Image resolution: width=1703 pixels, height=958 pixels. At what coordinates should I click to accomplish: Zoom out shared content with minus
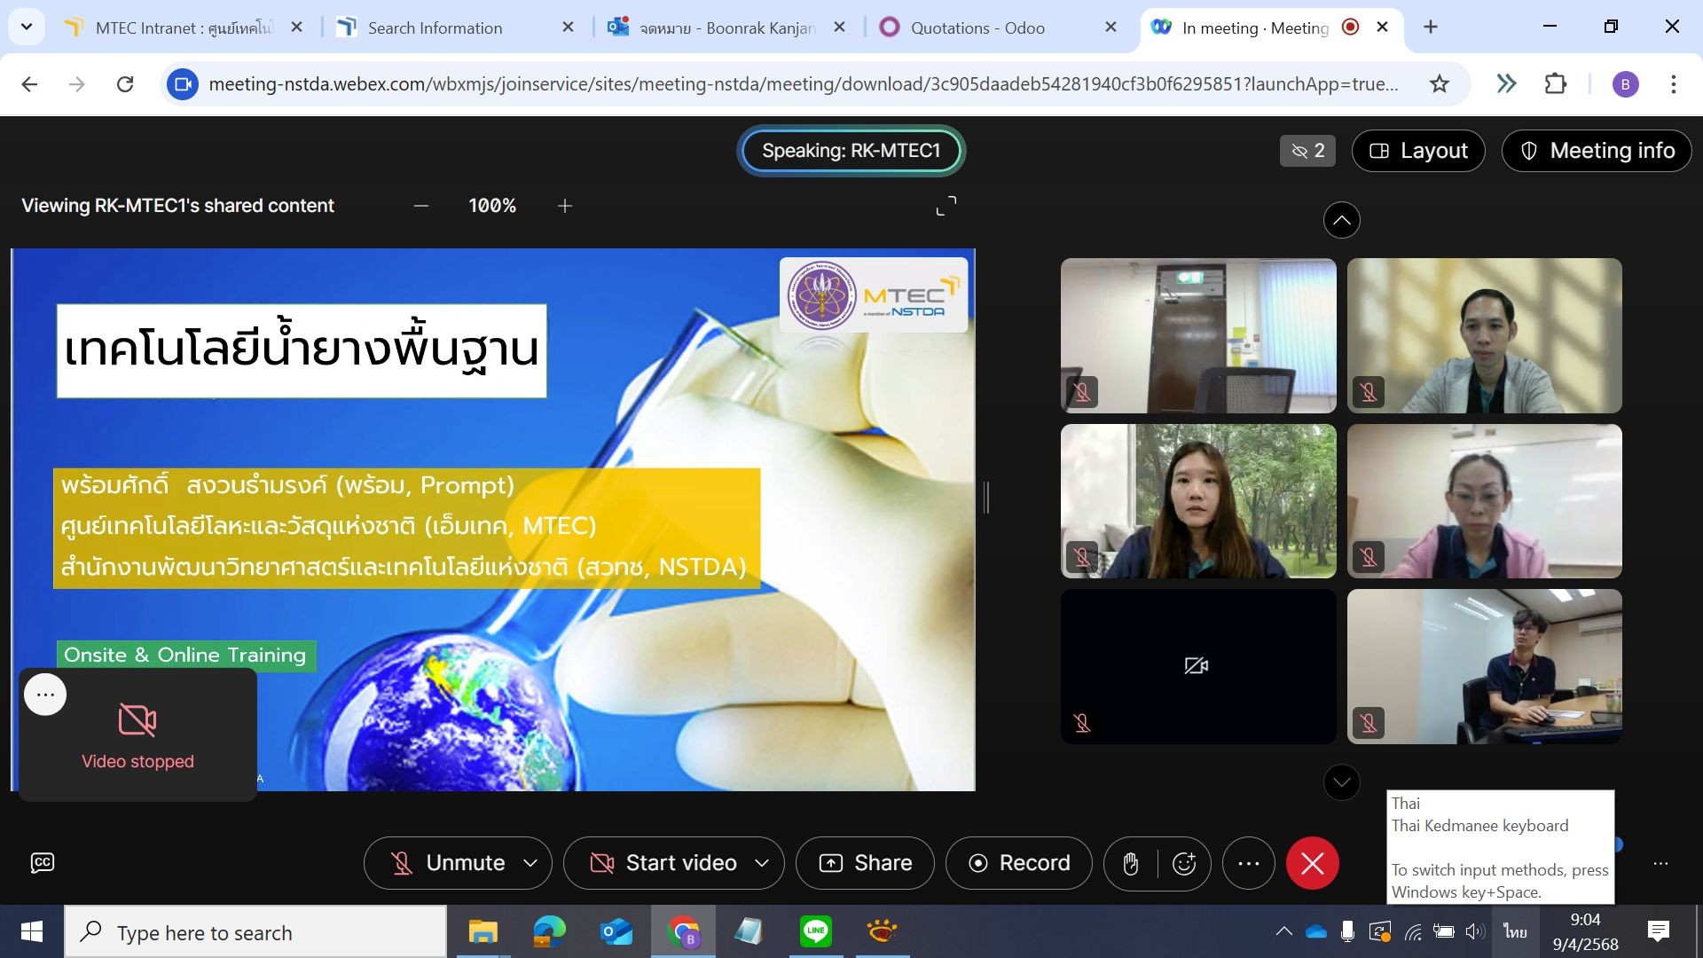421,206
